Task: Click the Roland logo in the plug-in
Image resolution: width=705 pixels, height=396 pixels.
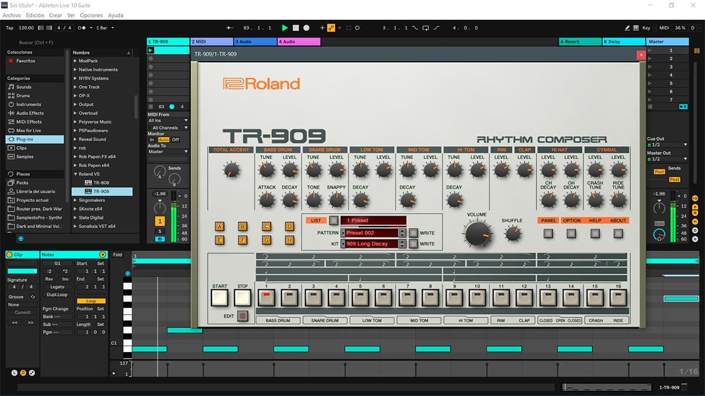Action: [x=261, y=83]
